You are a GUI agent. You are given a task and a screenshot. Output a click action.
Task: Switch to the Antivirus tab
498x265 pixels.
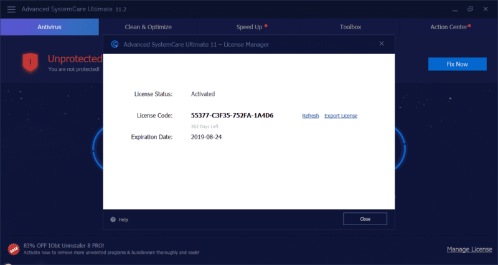click(50, 27)
